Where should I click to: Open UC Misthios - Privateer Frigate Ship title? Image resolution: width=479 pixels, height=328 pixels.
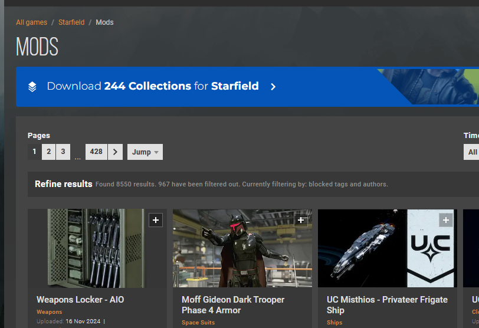pos(387,305)
